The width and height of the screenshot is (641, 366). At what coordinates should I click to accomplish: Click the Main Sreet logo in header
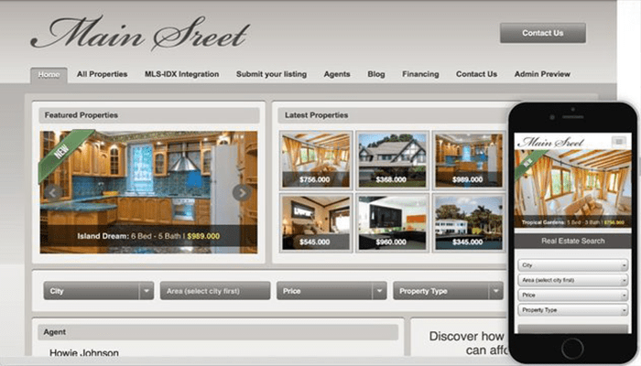pyautogui.click(x=139, y=35)
